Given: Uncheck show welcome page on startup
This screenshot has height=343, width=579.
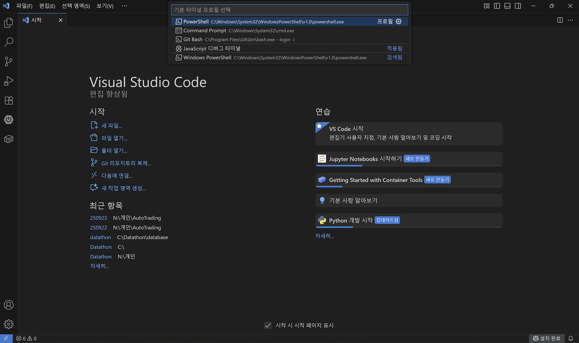Looking at the screenshot, I should [x=268, y=325].
